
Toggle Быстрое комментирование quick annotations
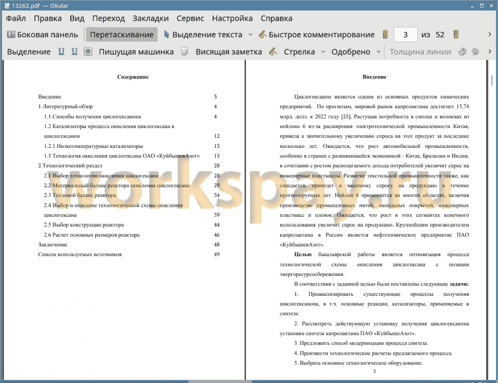[317, 35]
